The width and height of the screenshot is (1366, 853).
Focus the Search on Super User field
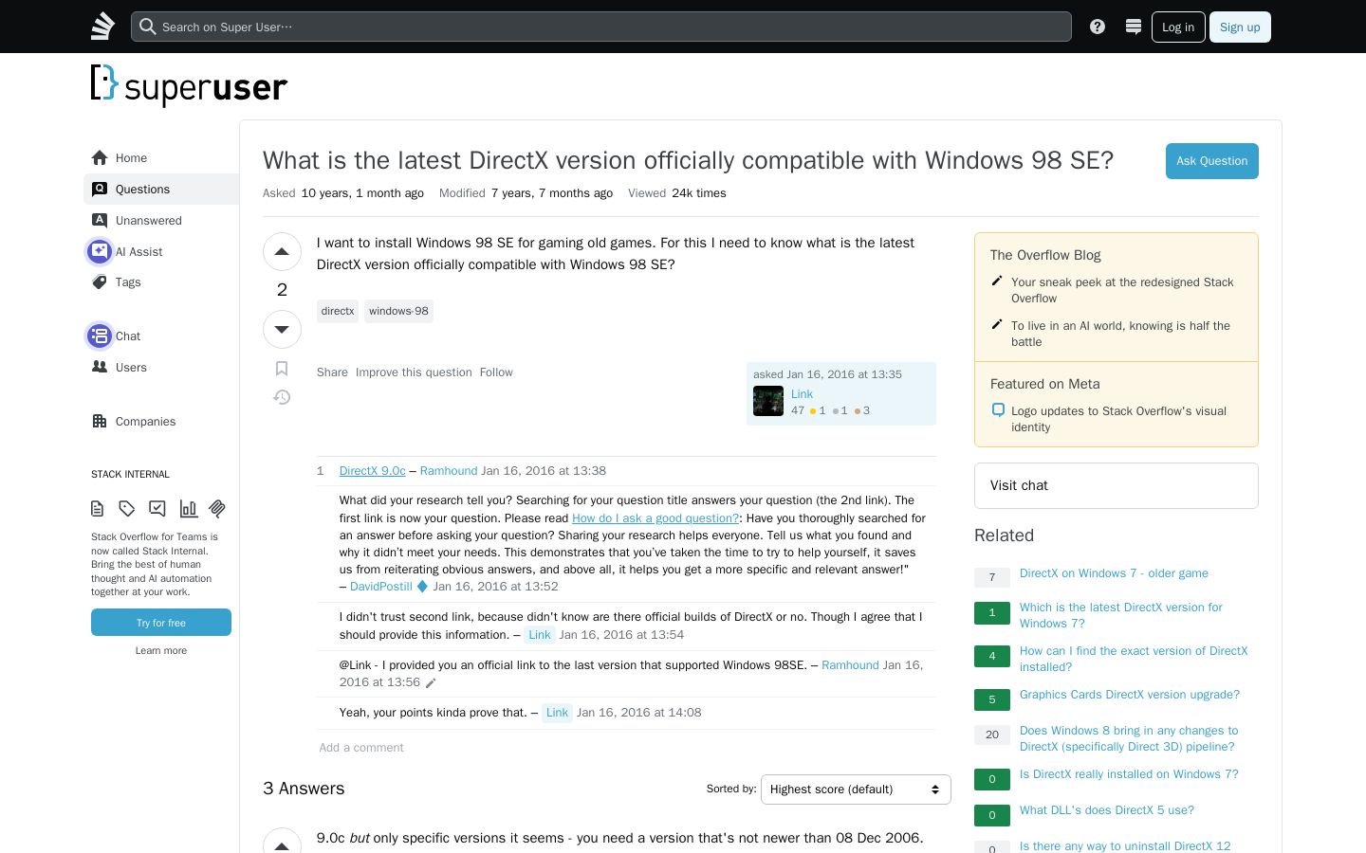pyautogui.click(x=601, y=27)
